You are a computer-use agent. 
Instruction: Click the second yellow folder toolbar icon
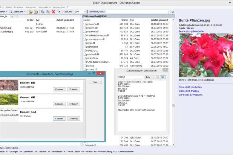pyautogui.click(x=36, y=12)
